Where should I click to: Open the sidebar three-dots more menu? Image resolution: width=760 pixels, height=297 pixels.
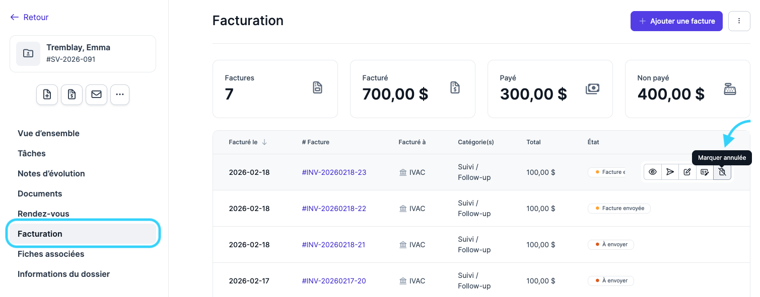120,94
